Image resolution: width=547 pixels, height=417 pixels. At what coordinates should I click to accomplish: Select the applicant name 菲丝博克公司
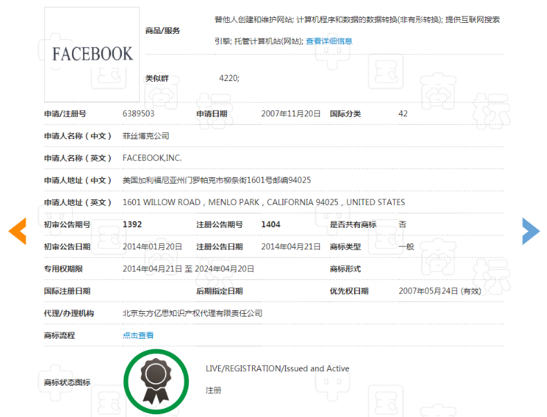[x=146, y=136]
